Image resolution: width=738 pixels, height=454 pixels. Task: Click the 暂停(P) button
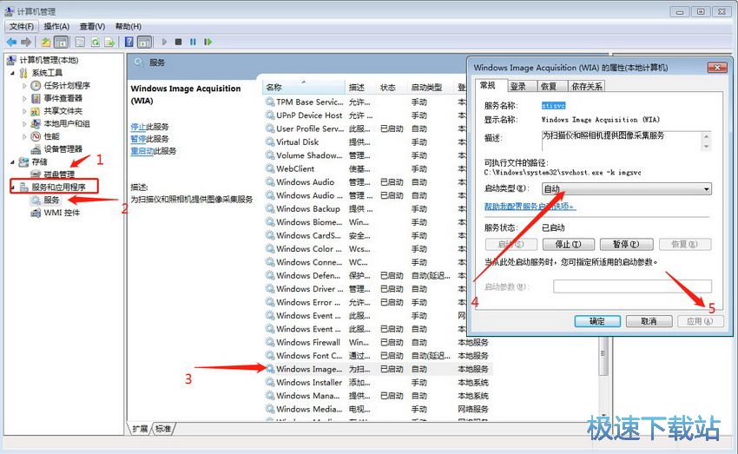click(x=626, y=244)
